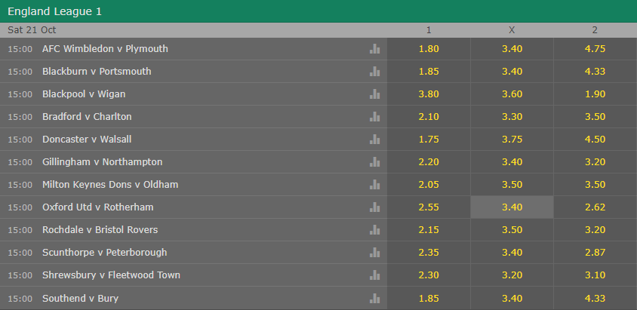The width and height of the screenshot is (637, 310).
Task: Choose highlighted draw 3.40 for Oxford v Rotherham
Action: pos(512,207)
